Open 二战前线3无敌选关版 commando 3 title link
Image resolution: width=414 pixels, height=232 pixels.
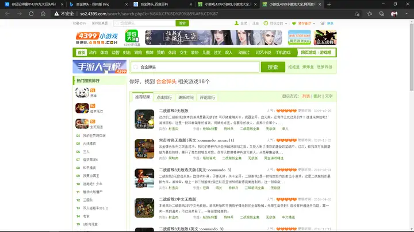[195, 170]
